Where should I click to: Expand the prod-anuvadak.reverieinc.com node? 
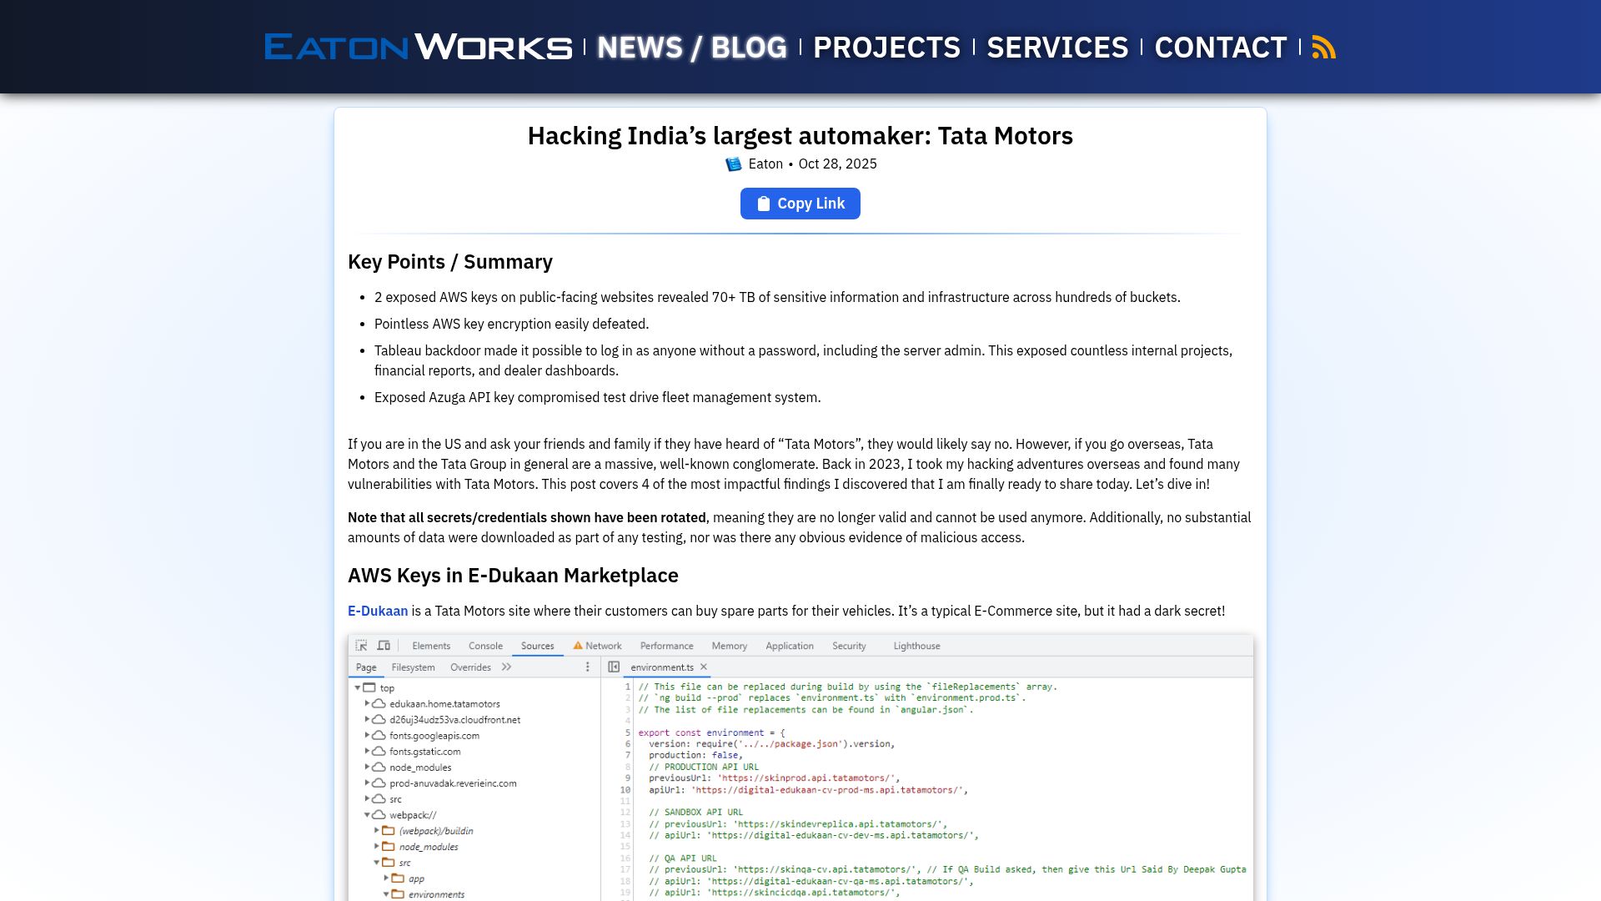tap(367, 783)
